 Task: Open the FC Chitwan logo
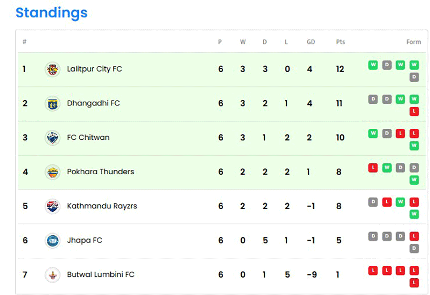point(53,138)
